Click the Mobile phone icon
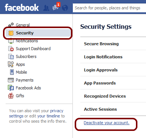The width and height of the screenshot is (146, 138). pos(12,72)
